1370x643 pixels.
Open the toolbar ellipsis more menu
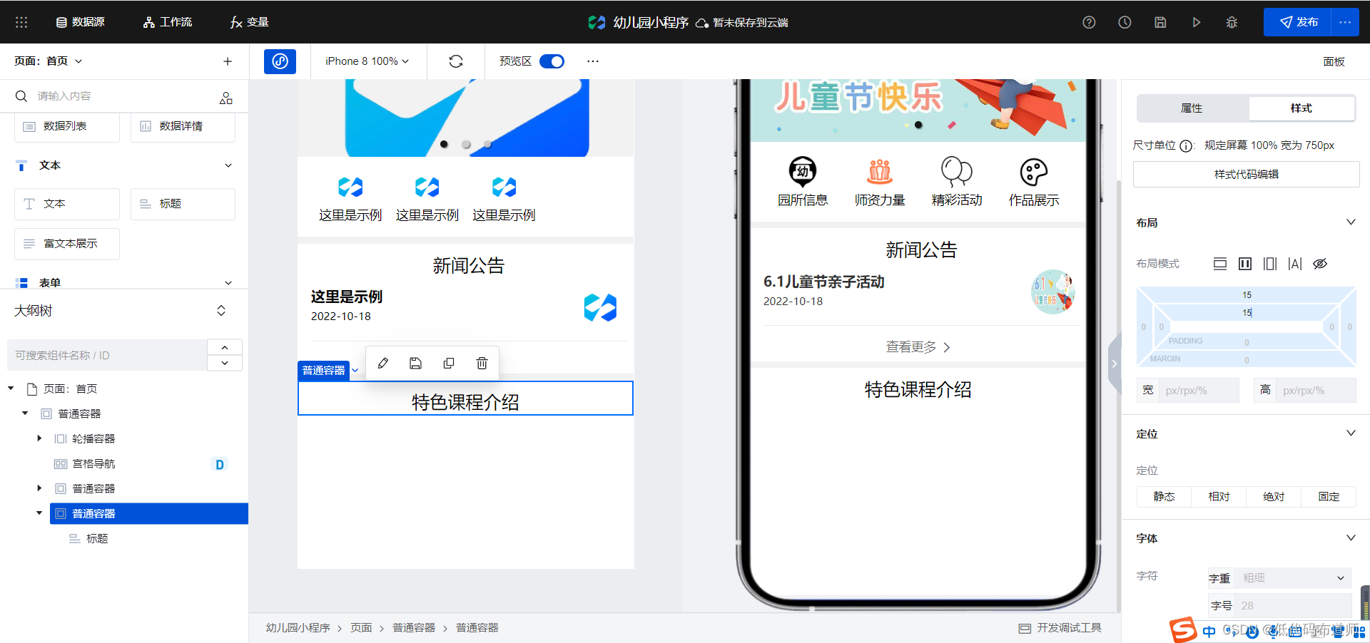point(593,61)
